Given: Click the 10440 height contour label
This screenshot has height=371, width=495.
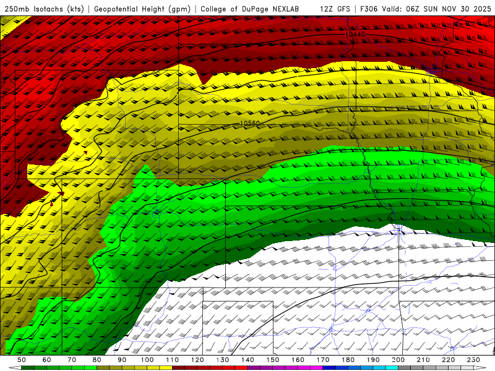Looking at the screenshot, I should pyautogui.click(x=355, y=34).
